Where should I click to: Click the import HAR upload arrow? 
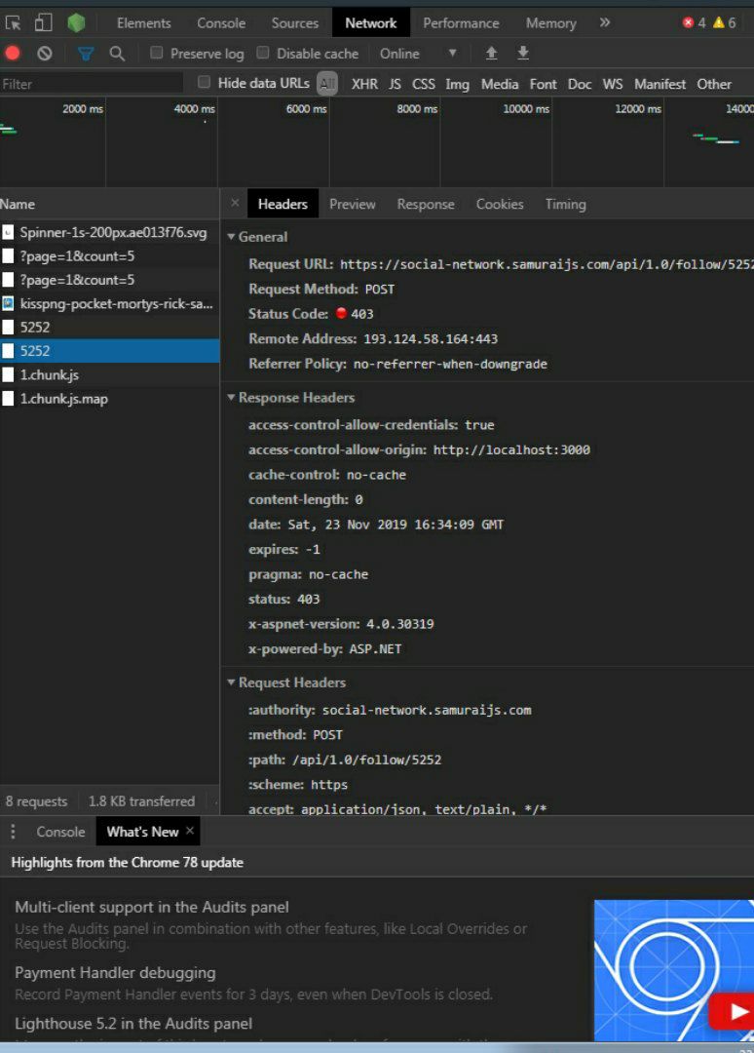coord(492,53)
